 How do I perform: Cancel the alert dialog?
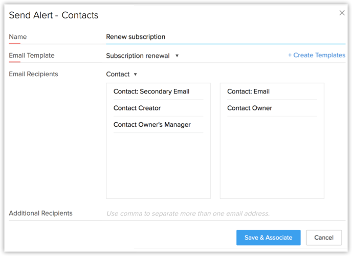pyautogui.click(x=323, y=238)
